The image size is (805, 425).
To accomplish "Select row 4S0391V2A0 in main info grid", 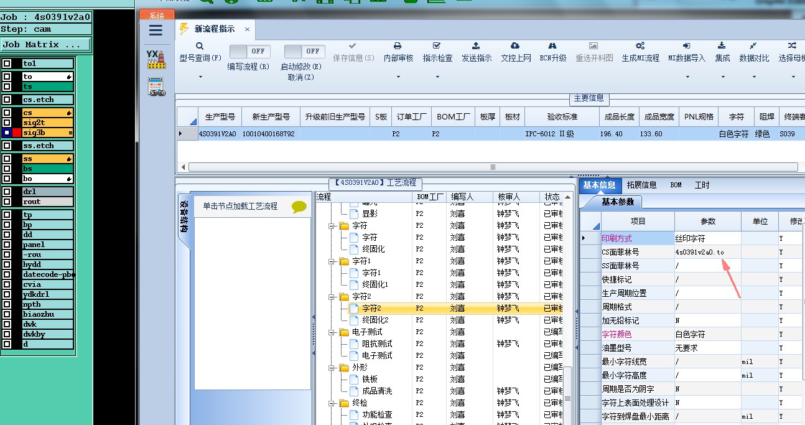I will click(x=491, y=134).
